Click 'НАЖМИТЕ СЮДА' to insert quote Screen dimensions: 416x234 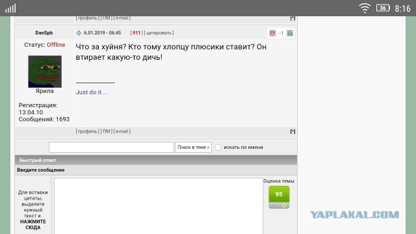coord(33,224)
